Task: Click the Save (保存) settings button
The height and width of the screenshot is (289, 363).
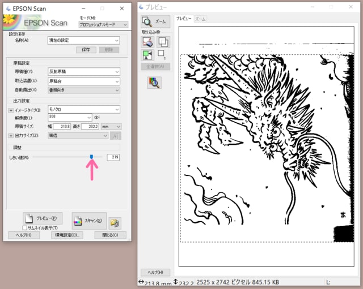Action: point(86,49)
